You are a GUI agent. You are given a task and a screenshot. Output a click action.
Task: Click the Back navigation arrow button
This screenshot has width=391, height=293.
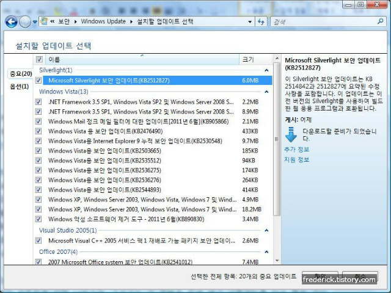[x=11, y=22]
